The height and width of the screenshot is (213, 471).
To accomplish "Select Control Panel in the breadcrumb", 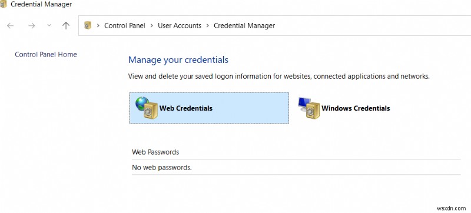I will click(125, 26).
